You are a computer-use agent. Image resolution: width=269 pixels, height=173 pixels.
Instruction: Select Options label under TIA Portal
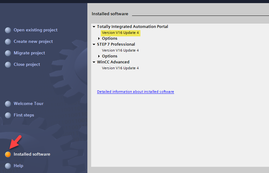[x=110, y=38]
